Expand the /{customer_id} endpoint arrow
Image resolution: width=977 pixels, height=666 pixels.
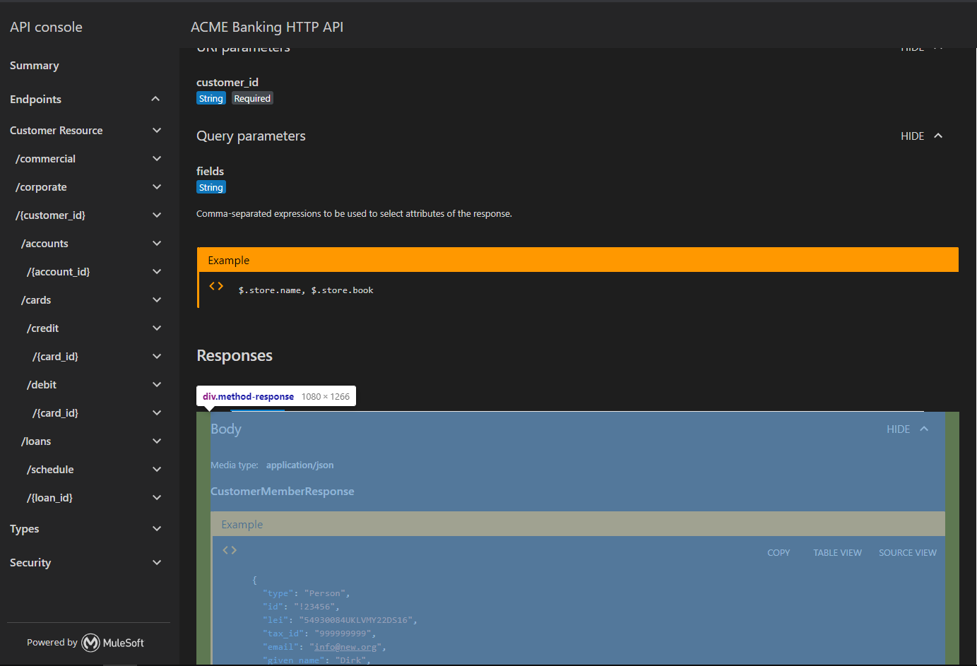(157, 215)
